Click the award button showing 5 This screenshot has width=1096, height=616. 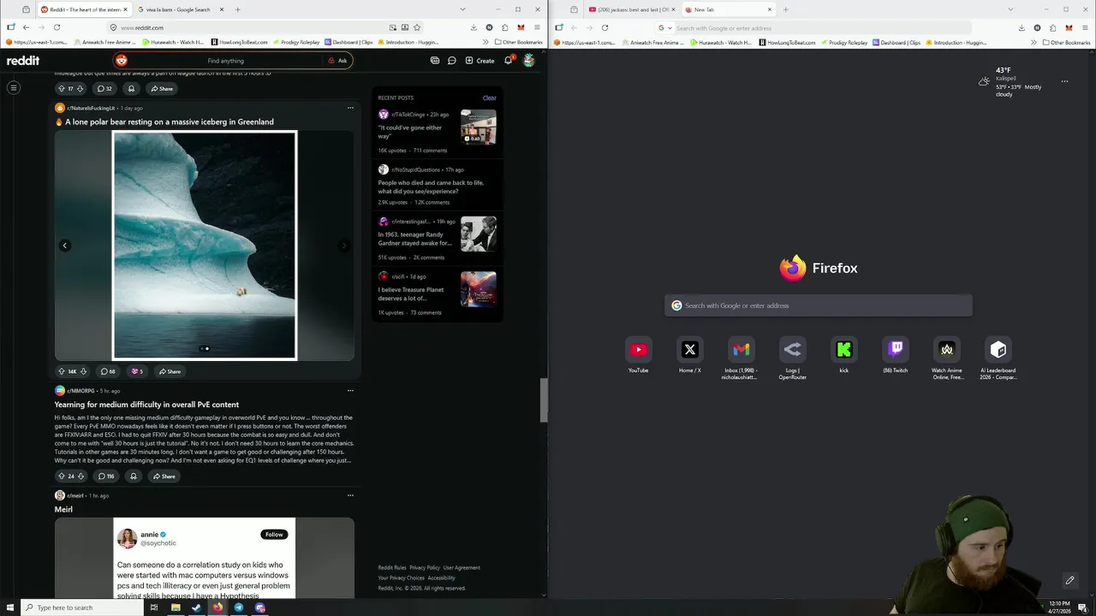click(x=136, y=371)
